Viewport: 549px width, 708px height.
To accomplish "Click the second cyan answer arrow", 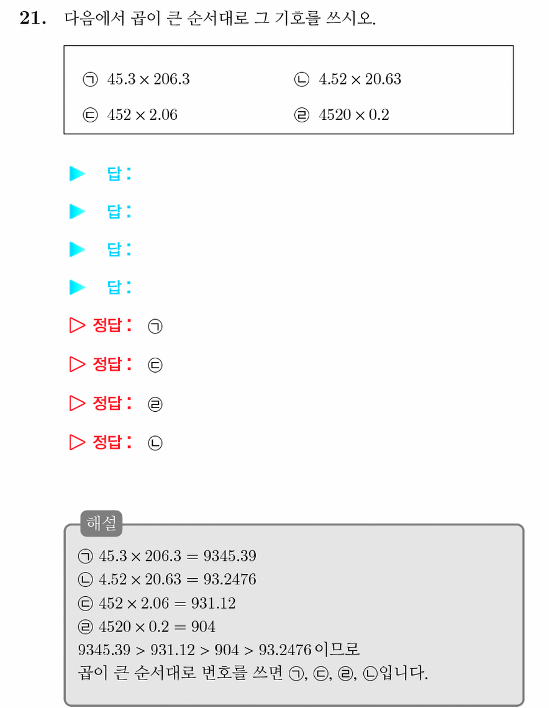I will [77, 211].
